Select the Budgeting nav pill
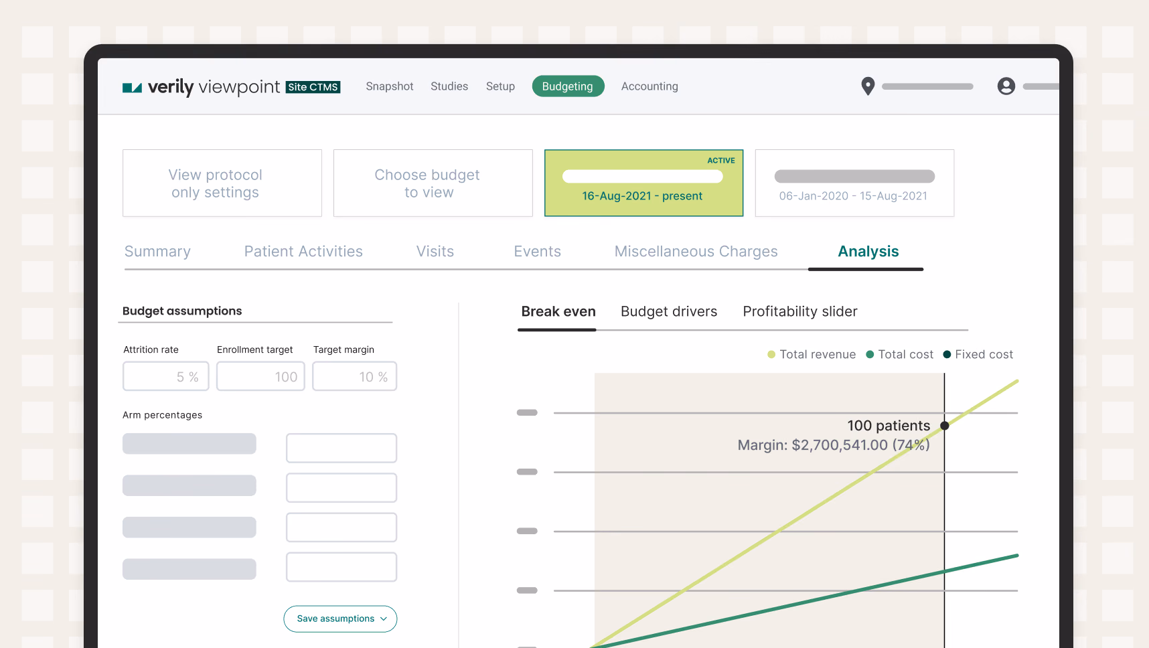This screenshot has height=648, width=1149. [568, 86]
